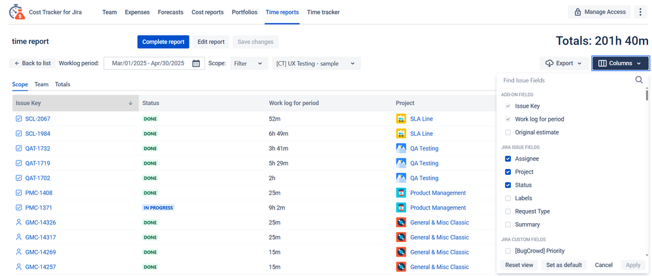This screenshot has height=276, width=652.
Task: Click the search magnifier in Find Issue Fields
Action: [639, 80]
